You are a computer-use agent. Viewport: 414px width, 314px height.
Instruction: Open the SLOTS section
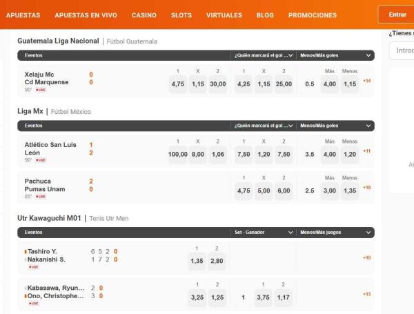(181, 15)
